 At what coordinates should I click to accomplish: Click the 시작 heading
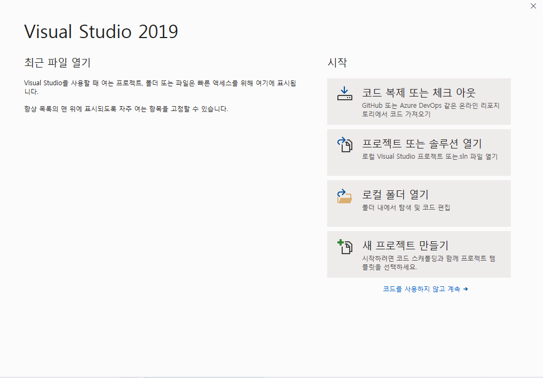pyautogui.click(x=337, y=62)
